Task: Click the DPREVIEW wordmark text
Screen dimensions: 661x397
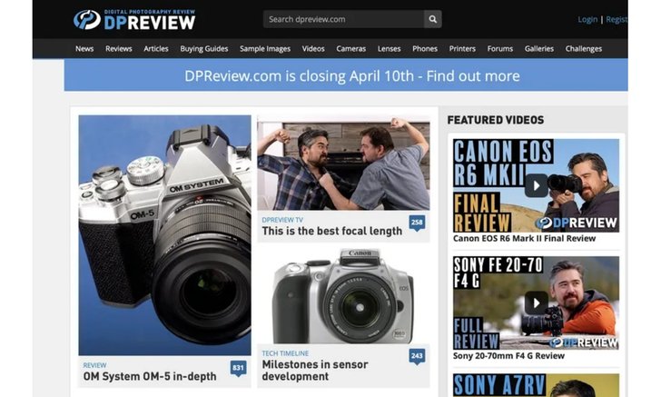Action: 150,23
